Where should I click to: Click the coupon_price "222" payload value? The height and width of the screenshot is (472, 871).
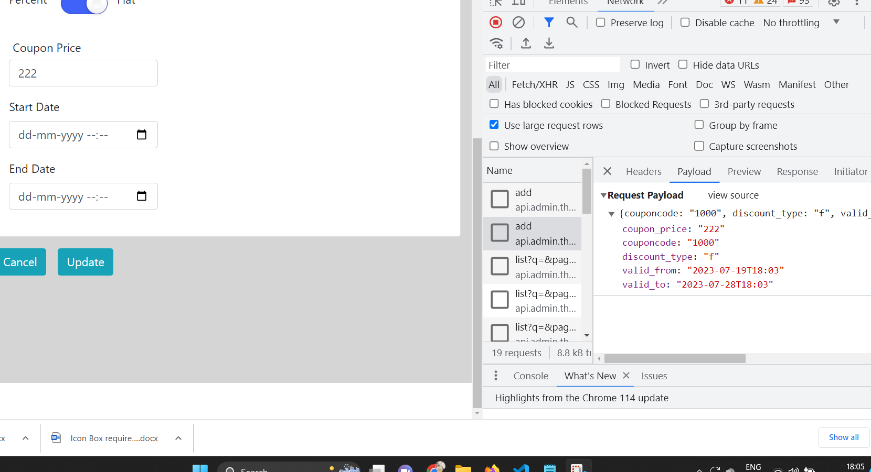click(711, 229)
